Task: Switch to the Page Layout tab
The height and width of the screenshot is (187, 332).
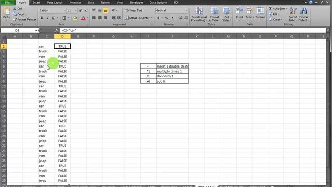Action: (x=54, y=3)
